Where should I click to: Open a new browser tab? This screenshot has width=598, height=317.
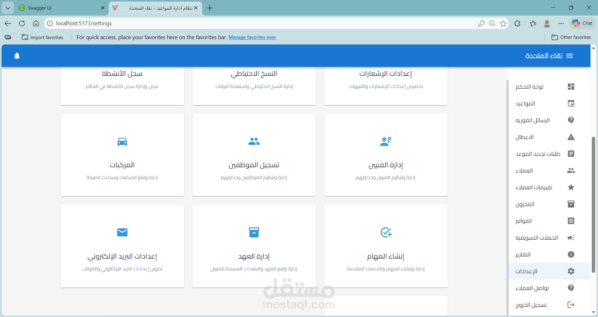pyautogui.click(x=210, y=8)
